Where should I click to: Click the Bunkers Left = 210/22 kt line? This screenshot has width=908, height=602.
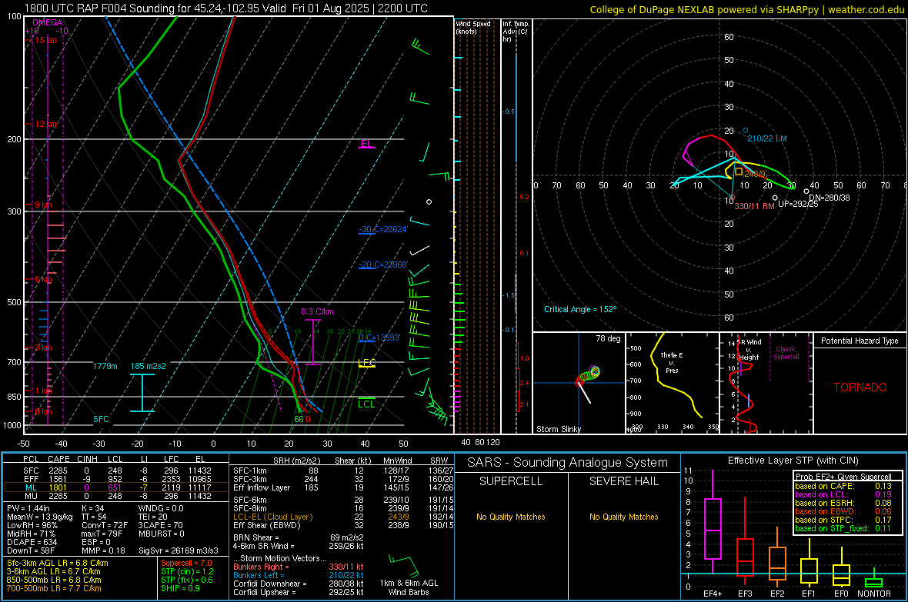tap(298, 575)
